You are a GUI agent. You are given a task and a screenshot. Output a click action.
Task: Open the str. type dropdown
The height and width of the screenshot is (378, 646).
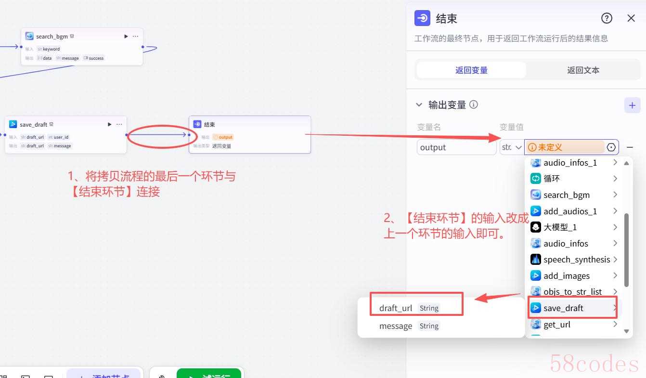[512, 147]
